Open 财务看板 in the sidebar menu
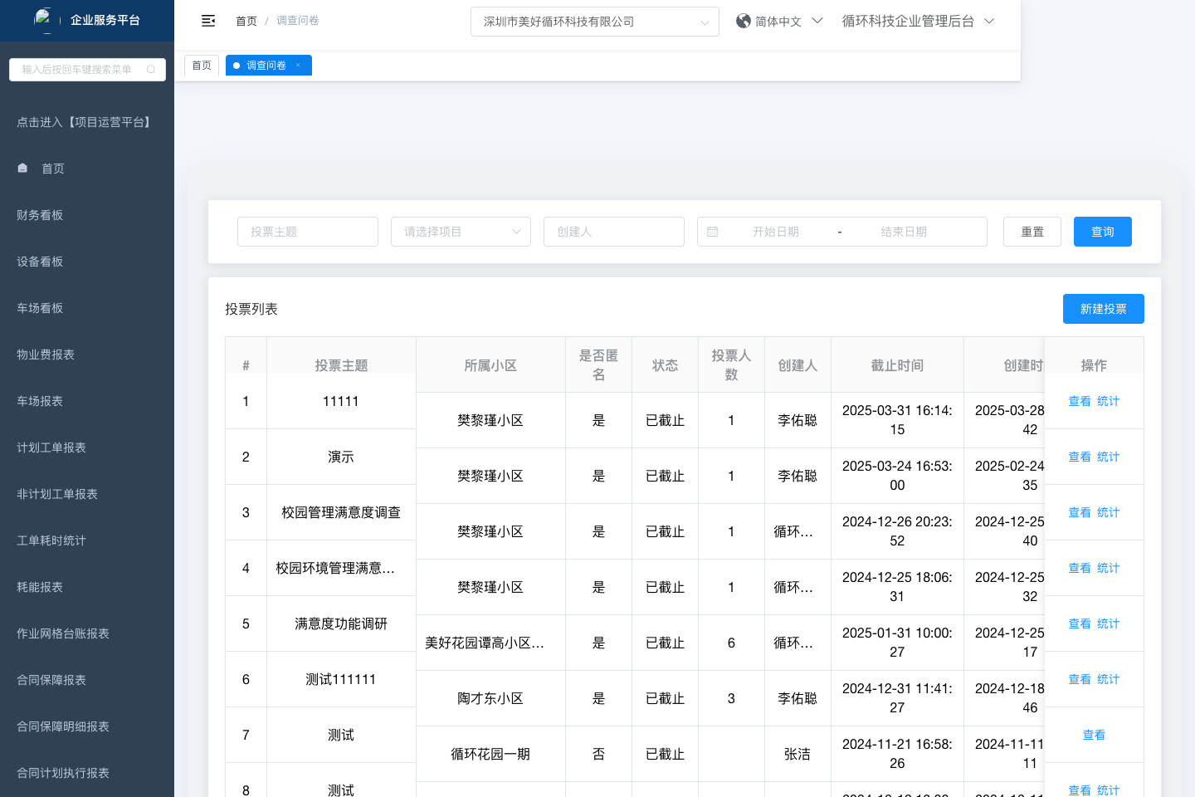 tap(40, 215)
